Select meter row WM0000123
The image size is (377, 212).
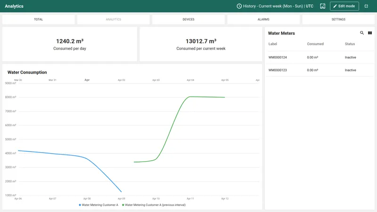point(320,70)
